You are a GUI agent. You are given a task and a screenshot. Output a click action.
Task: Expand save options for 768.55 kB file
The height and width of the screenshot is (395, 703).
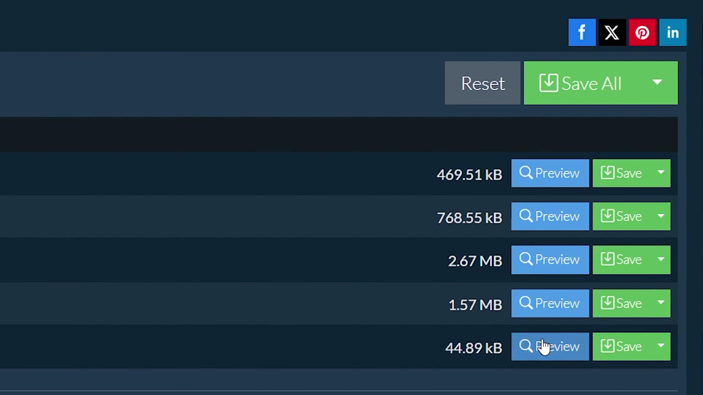[x=661, y=216]
